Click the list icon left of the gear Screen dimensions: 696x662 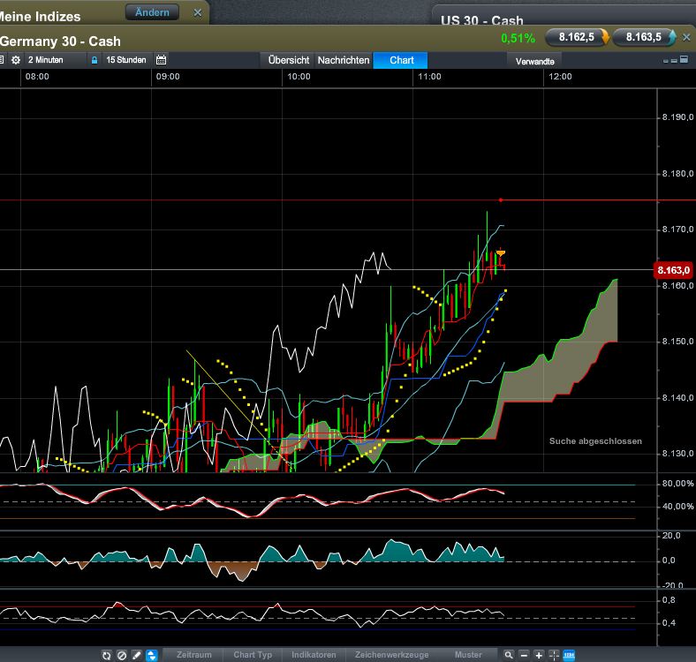tap(2, 60)
